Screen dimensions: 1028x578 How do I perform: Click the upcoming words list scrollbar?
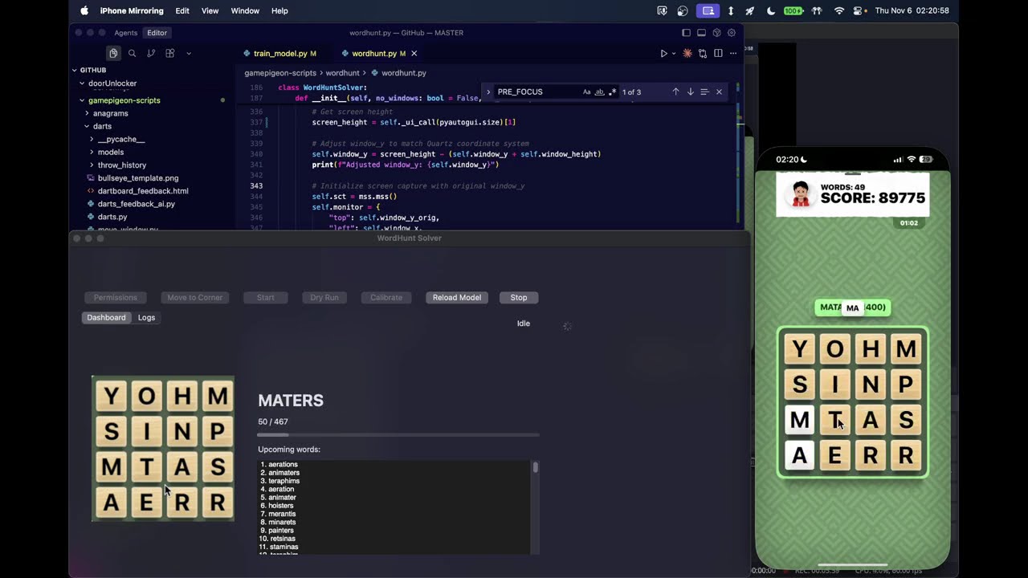(x=535, y=467)
